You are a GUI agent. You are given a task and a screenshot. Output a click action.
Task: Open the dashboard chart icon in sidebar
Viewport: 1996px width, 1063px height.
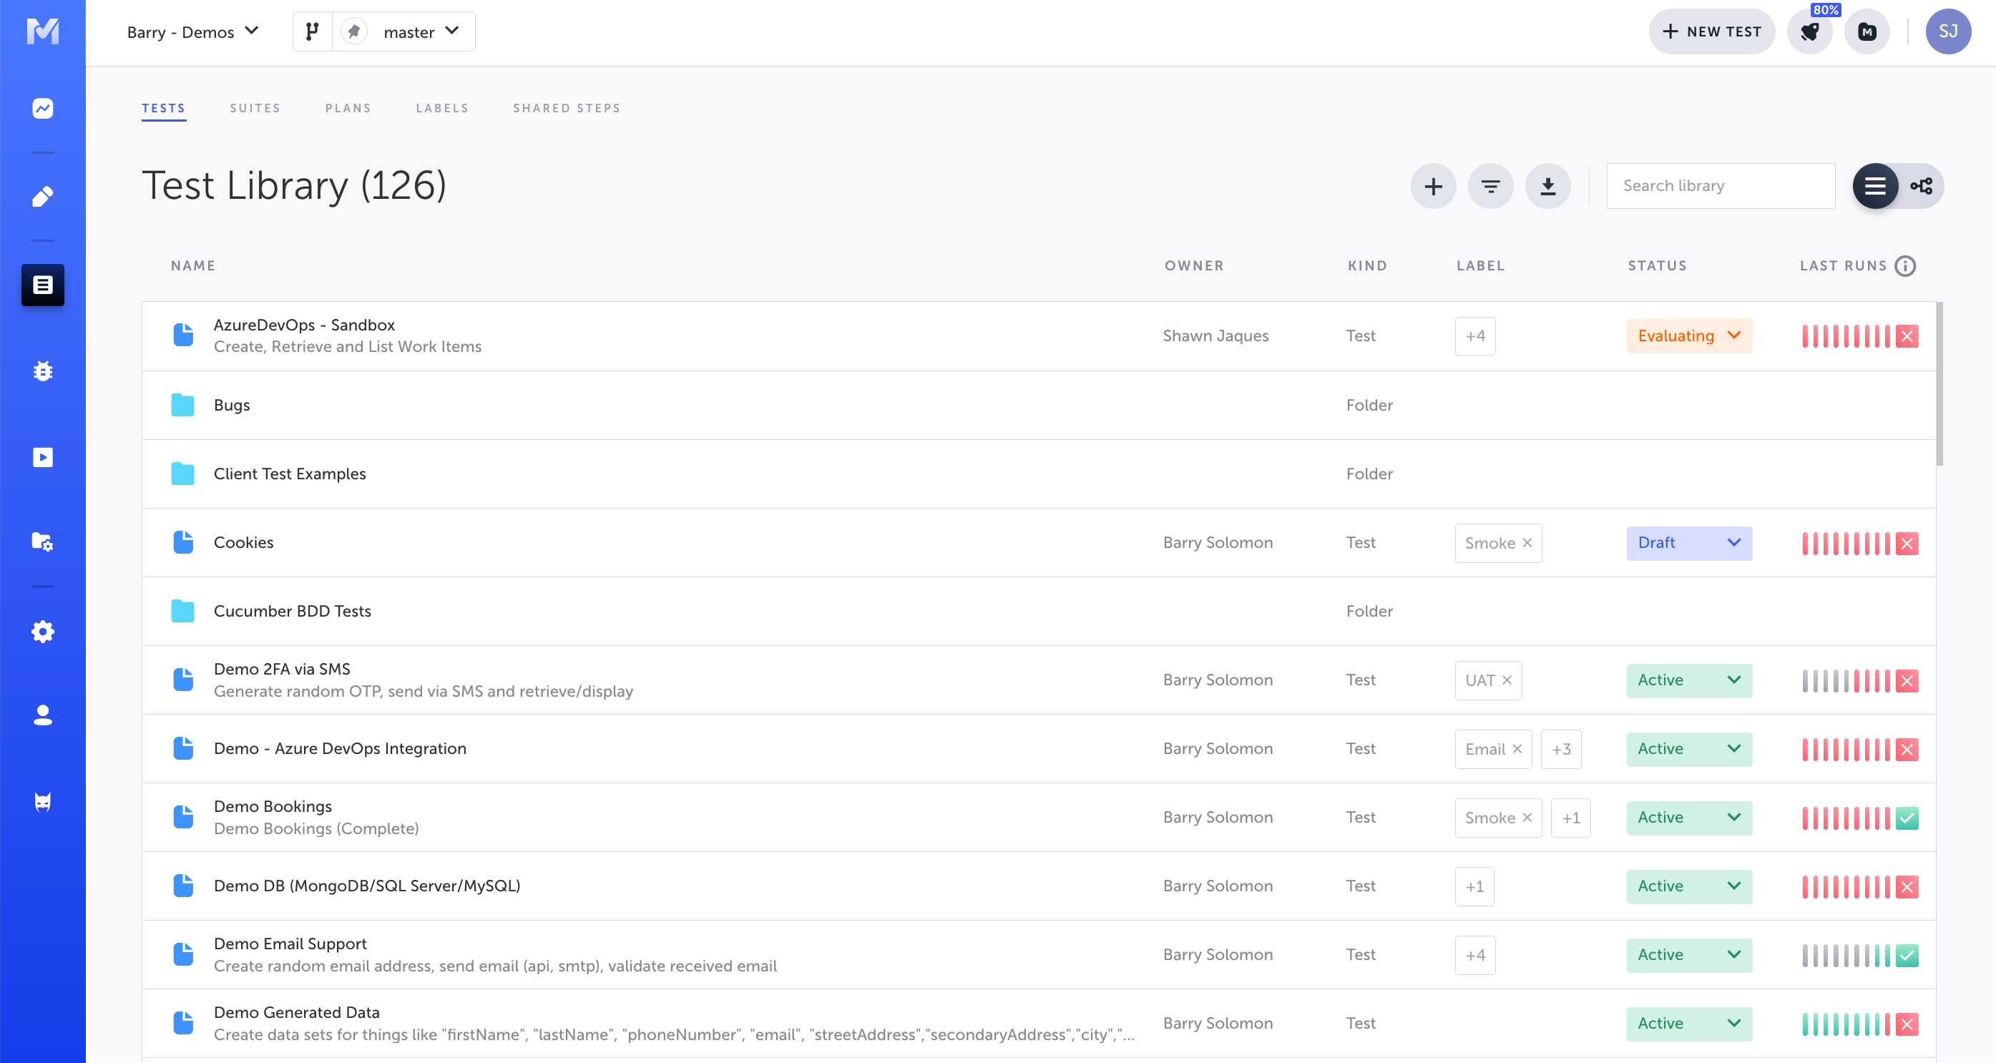coord(43,108)
